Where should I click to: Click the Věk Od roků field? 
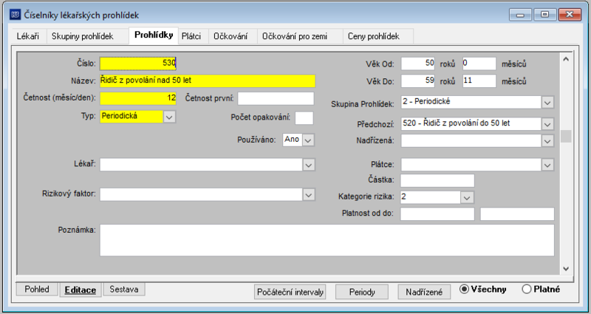pos(418,64)
